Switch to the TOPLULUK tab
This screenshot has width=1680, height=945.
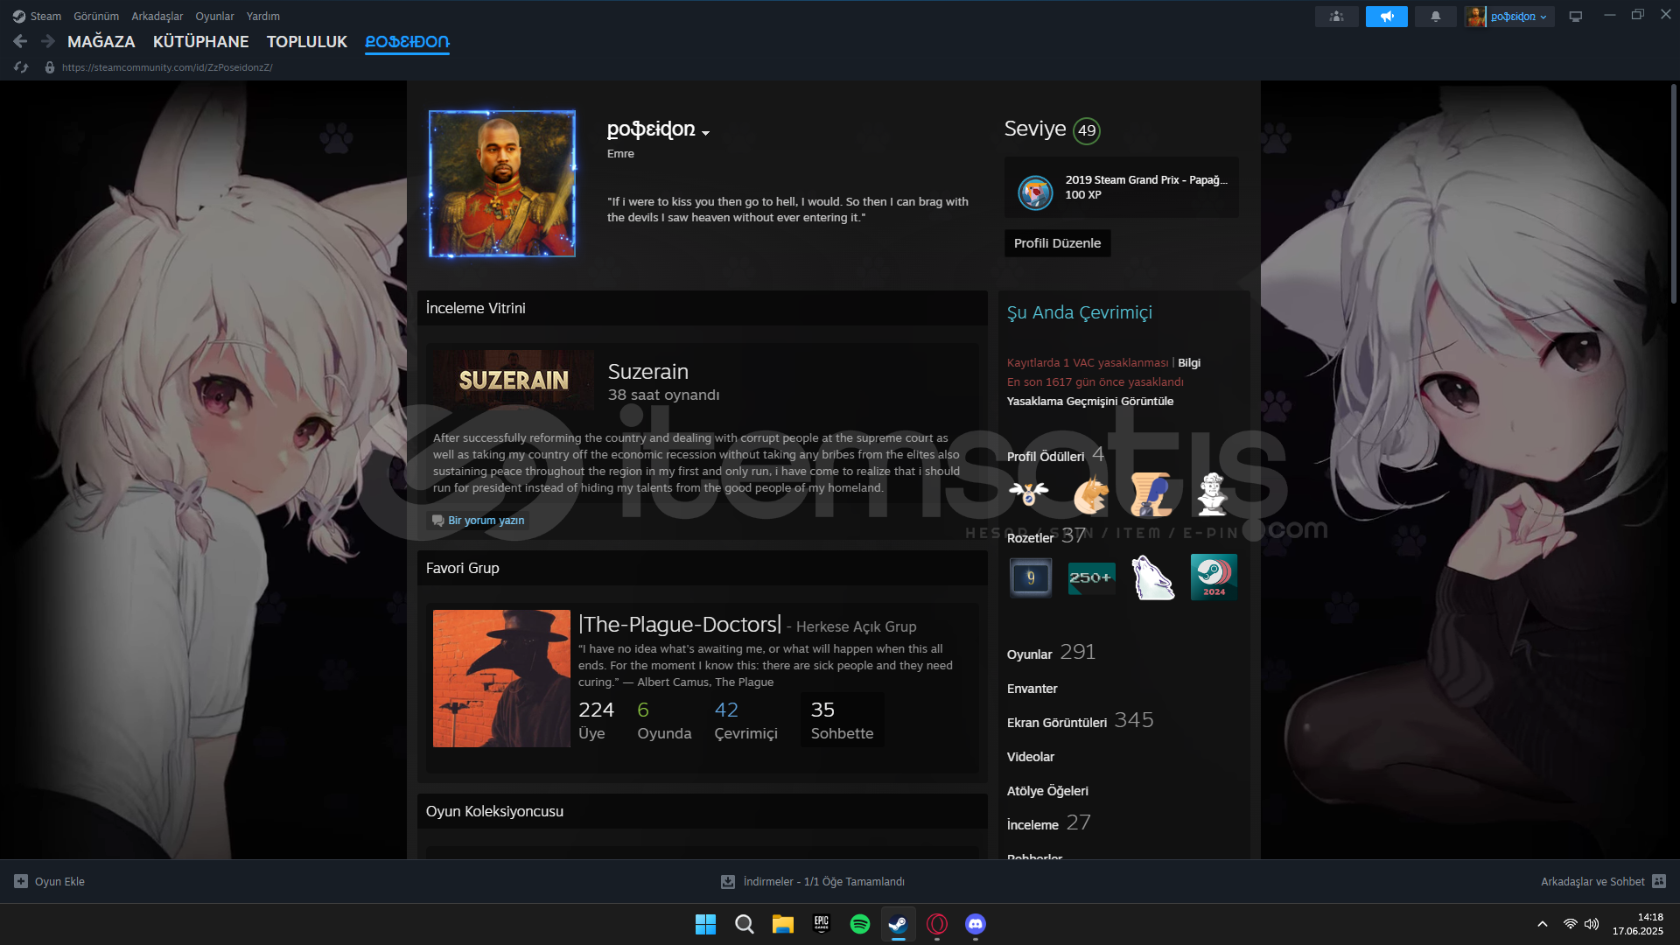coord(307,41)
